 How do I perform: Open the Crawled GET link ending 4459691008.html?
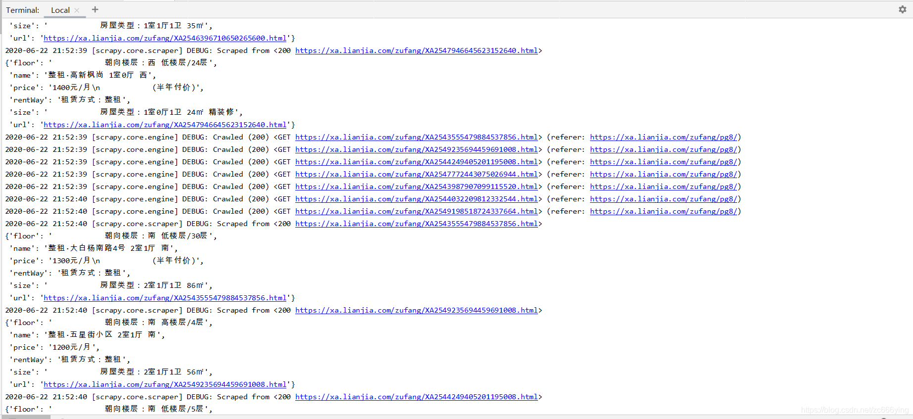coord(417,149)
